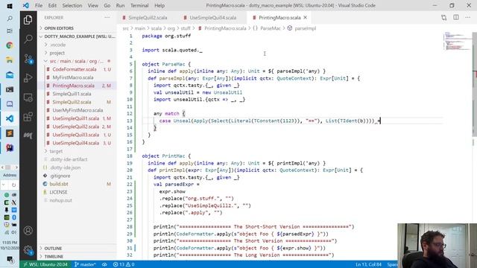The height and width of the screenshot is (268, 477).
Task: Open the Selection menu
Action: 72,5
